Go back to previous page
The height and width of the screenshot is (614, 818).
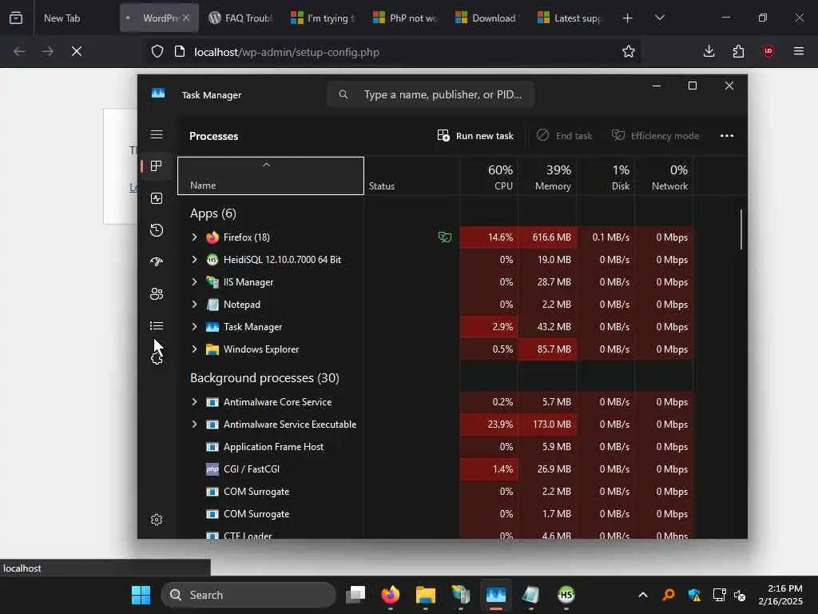pyautogui.click(x=19, y=52)
